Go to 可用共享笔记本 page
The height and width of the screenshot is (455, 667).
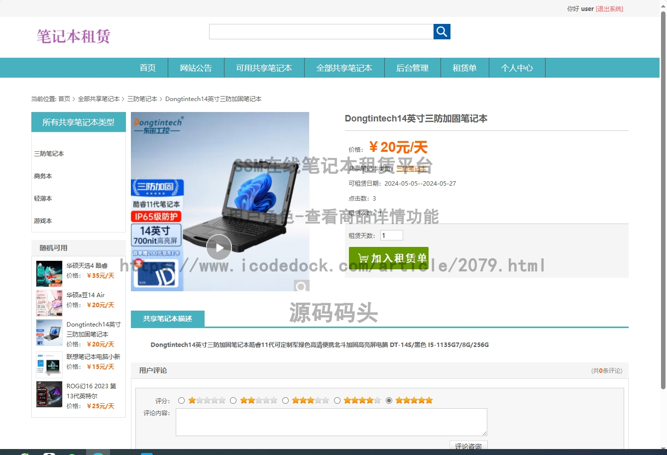coord(264,68)
